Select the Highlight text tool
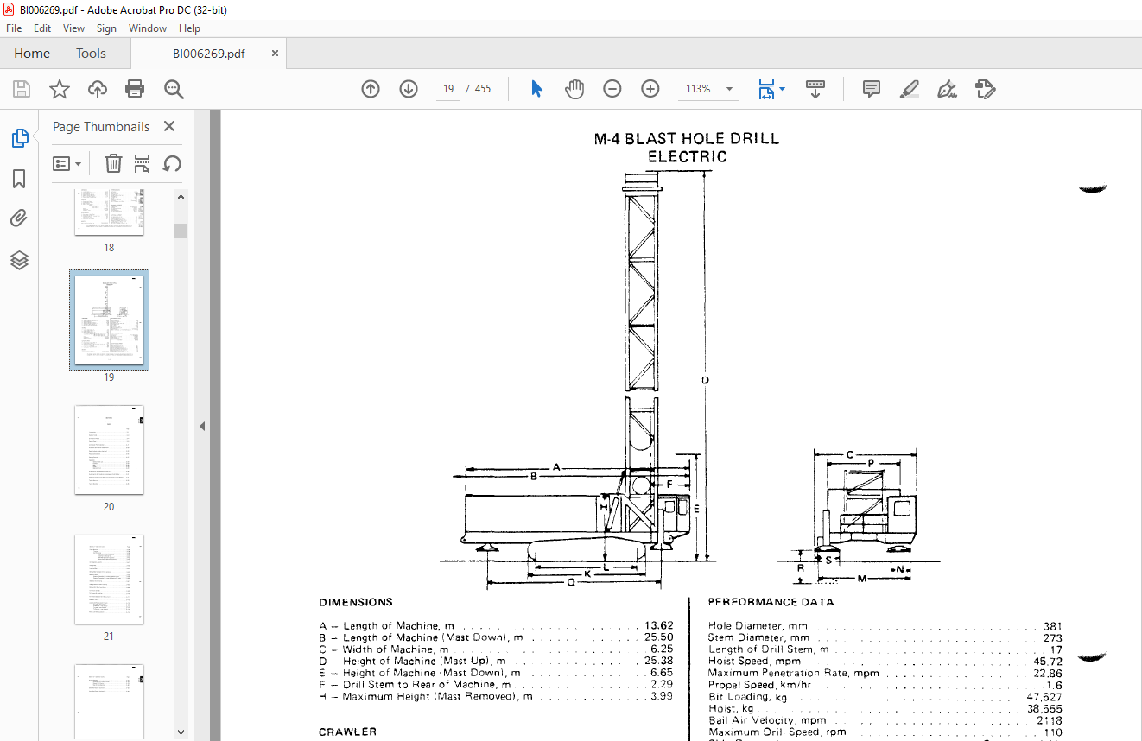 point(909,89)
